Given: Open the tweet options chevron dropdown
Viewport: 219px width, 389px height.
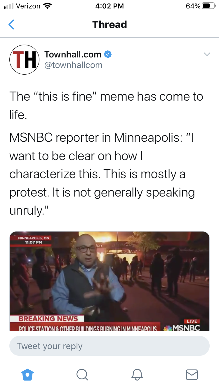Looking at the screenshot, I should pos(207,54).
